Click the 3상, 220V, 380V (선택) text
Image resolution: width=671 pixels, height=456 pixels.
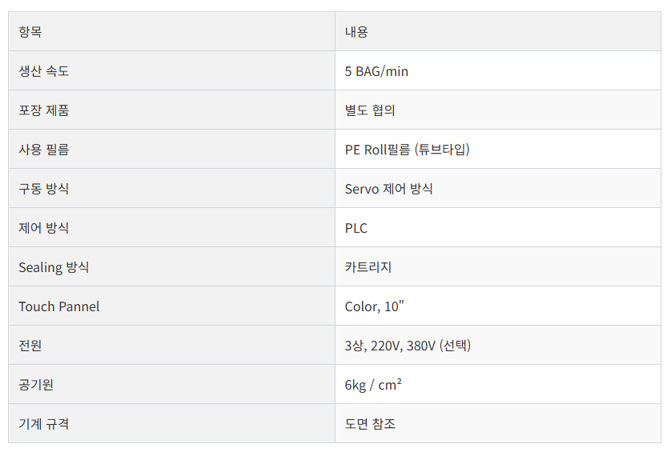click(x=408, y=346)
